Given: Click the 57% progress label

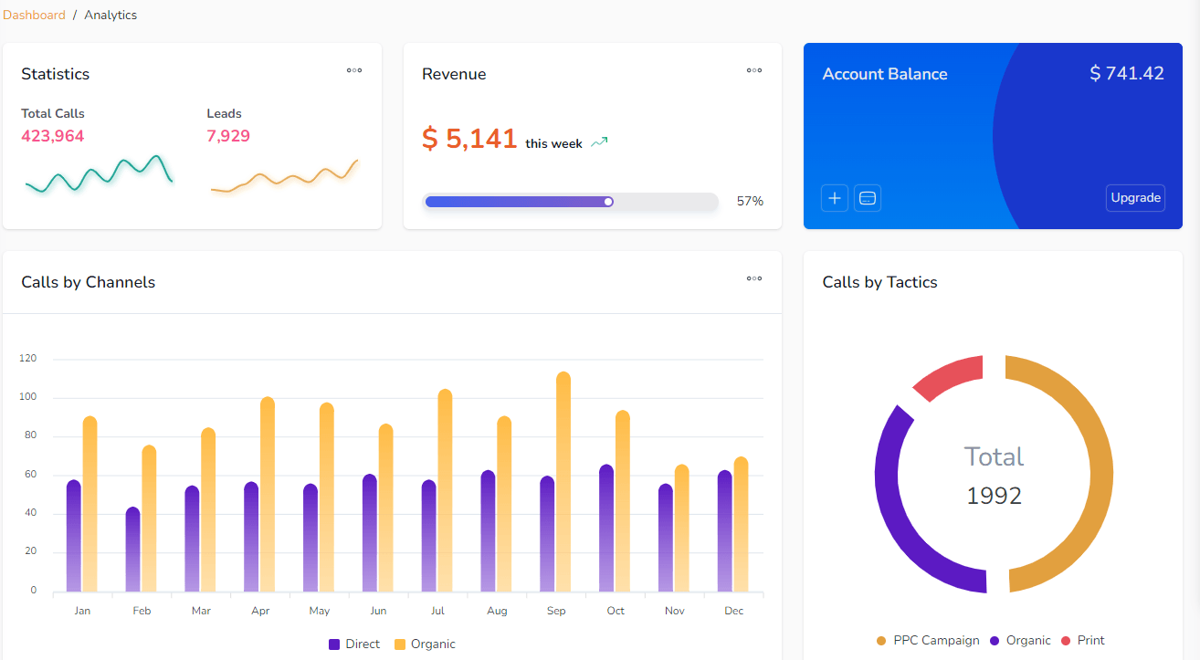Looking at the screenshot, I should point(750,201).
